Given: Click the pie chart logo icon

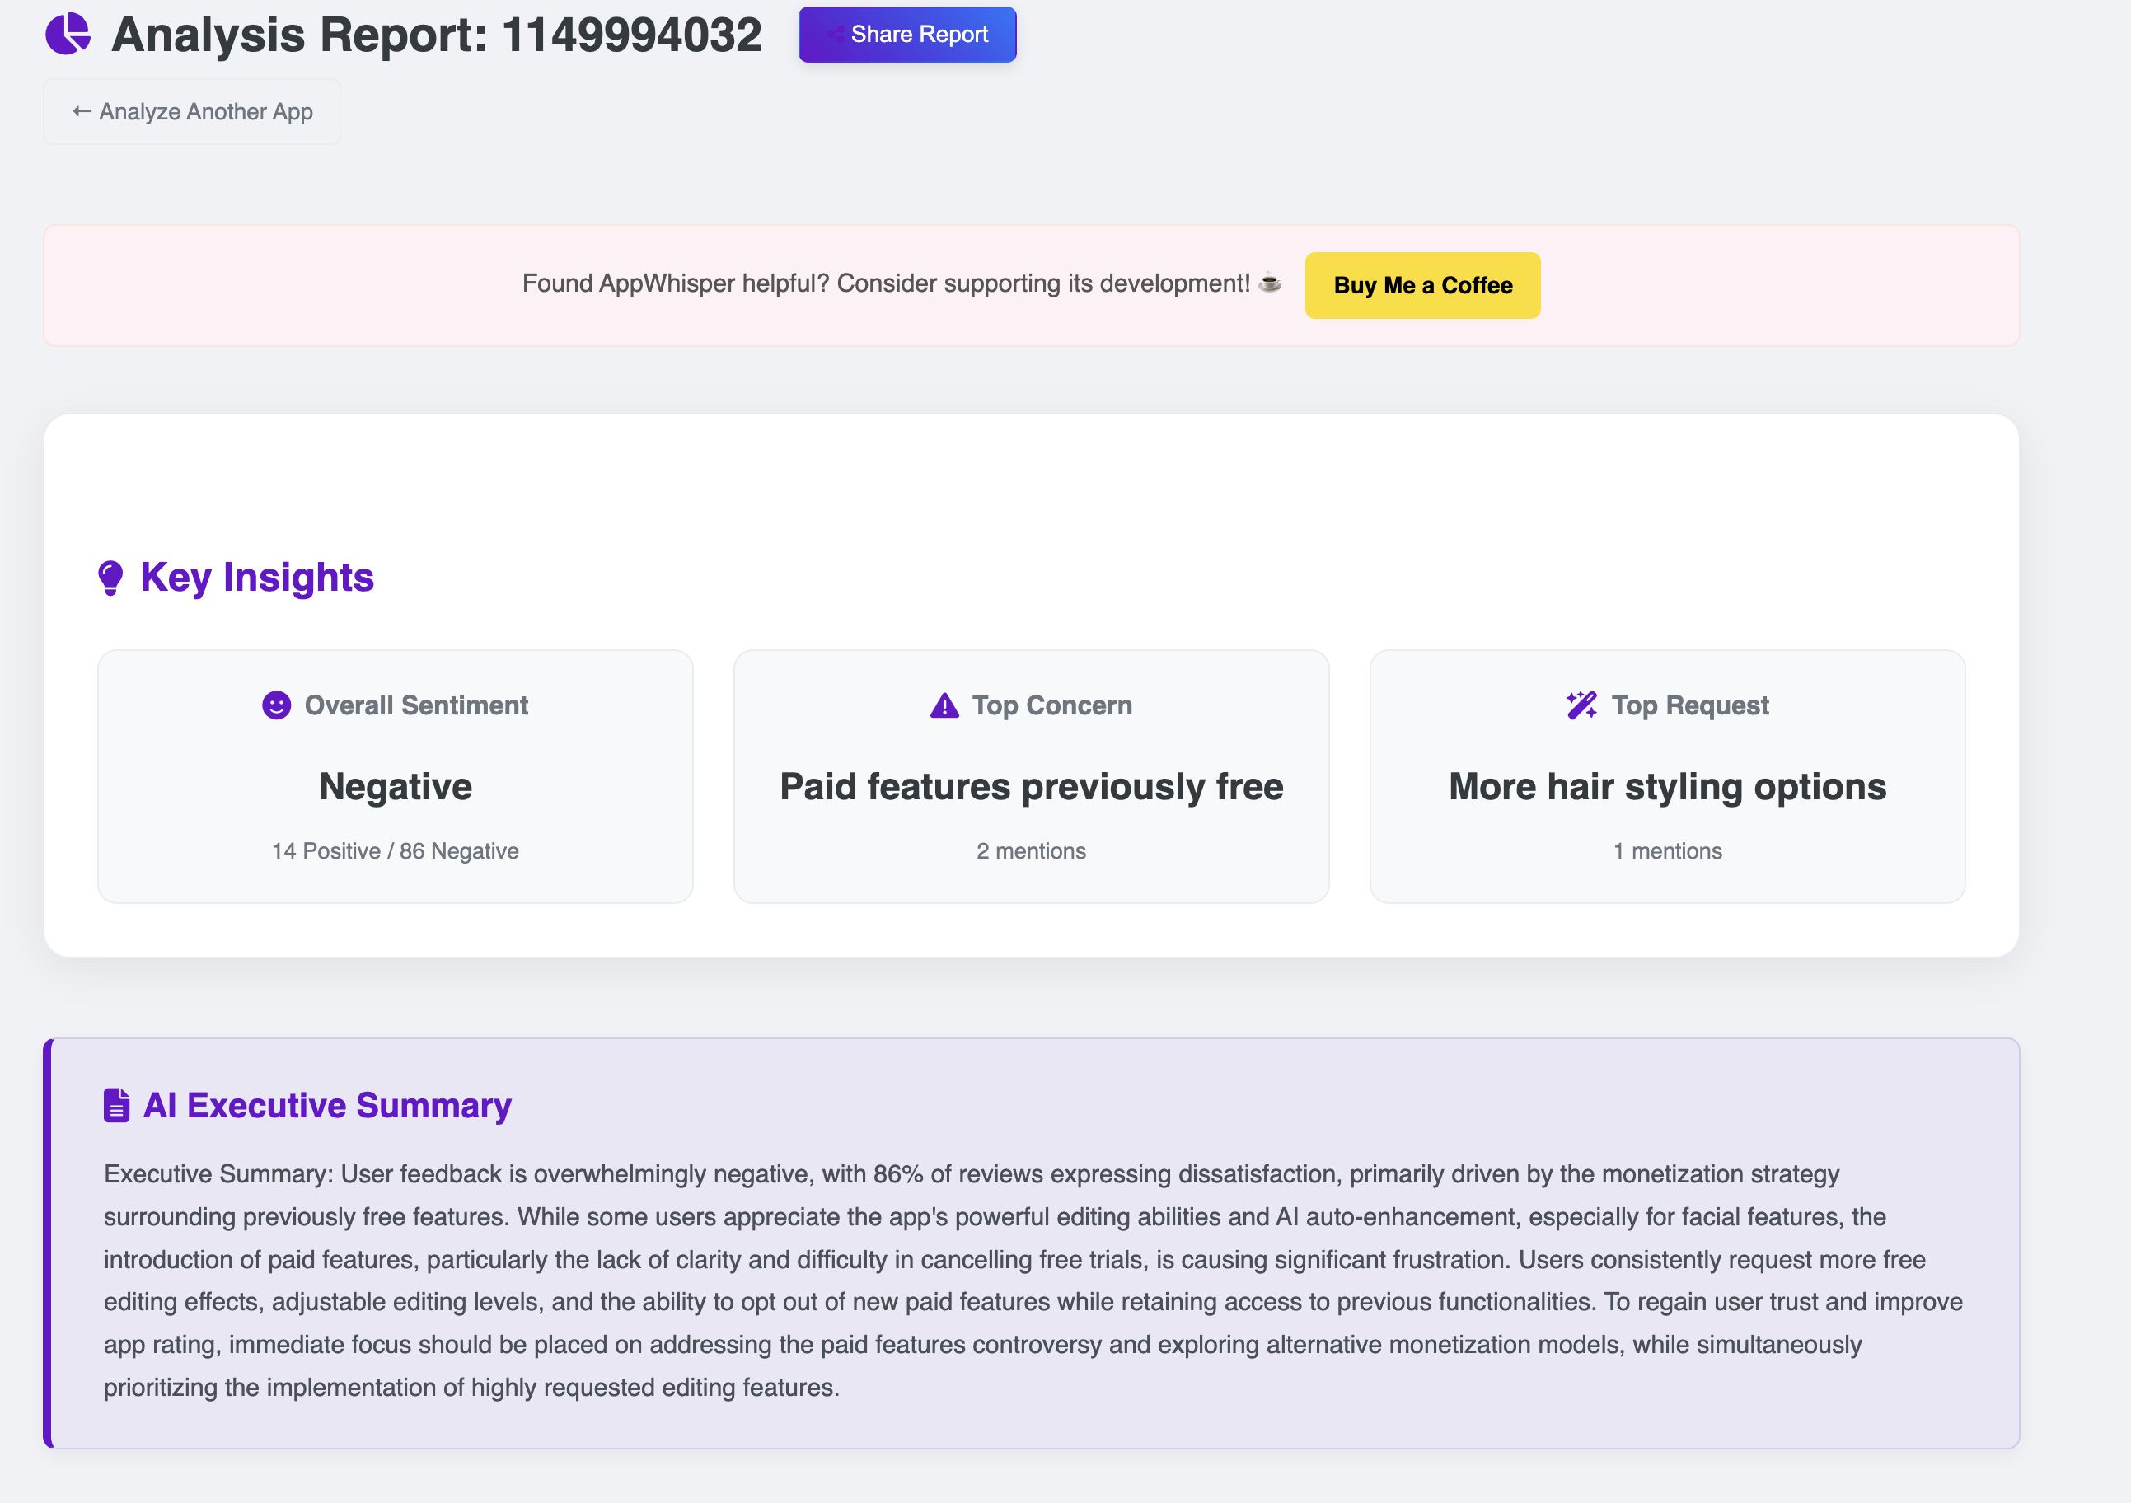Looking at the screenshot, I should (x=68, y=35).
